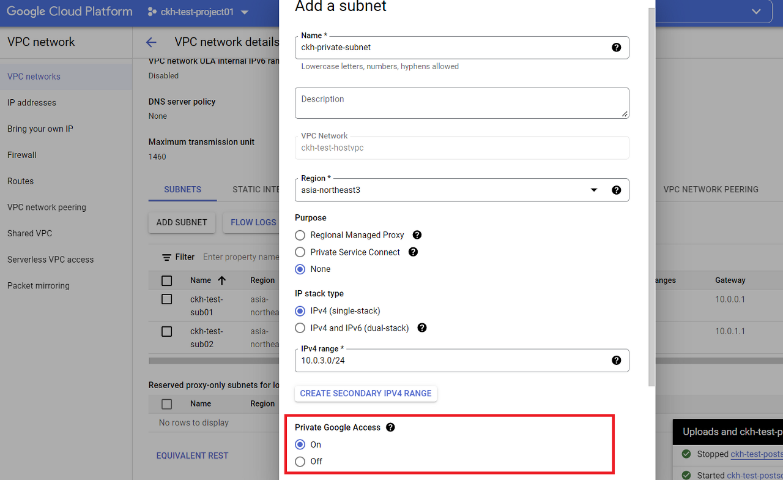
Task: Show help for IPv4 and IPv6 dual-stack
Action: 421,328
